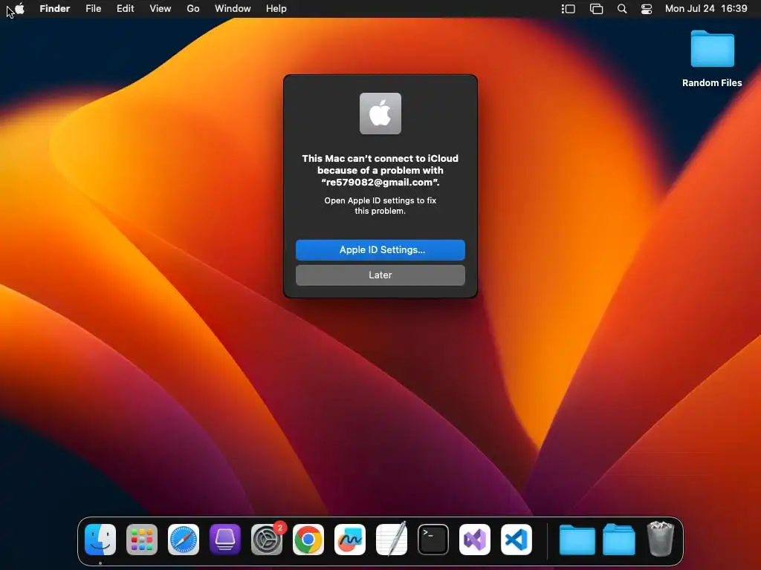
Task: Open Launchpad from the Dock
Action: (142, 540)
